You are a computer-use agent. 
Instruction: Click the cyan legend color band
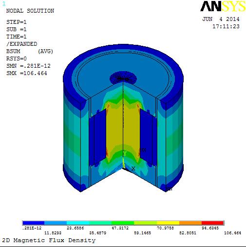pos(78,223)
